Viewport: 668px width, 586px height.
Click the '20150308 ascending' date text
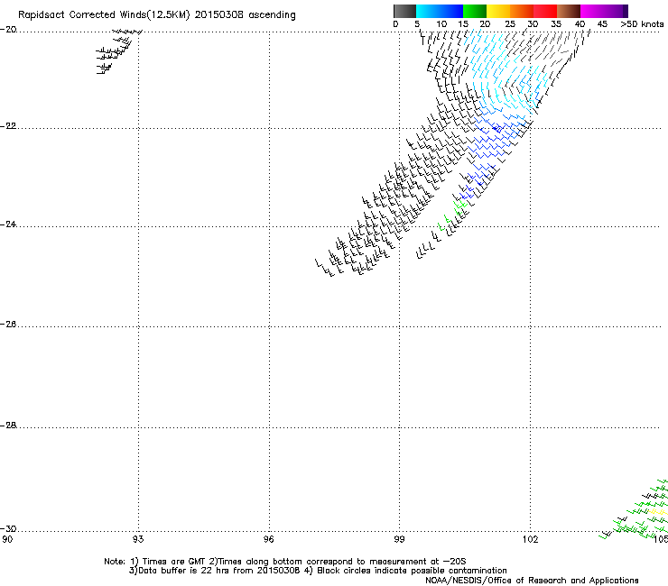click(245, 15)
